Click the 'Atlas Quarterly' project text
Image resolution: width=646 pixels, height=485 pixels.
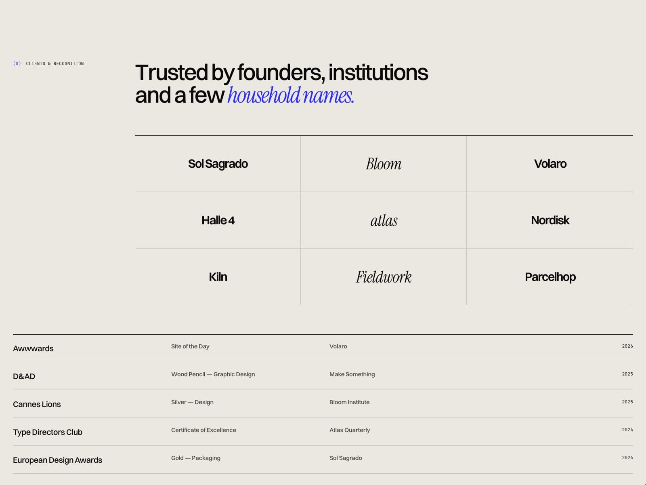click(x=350, y=430)
